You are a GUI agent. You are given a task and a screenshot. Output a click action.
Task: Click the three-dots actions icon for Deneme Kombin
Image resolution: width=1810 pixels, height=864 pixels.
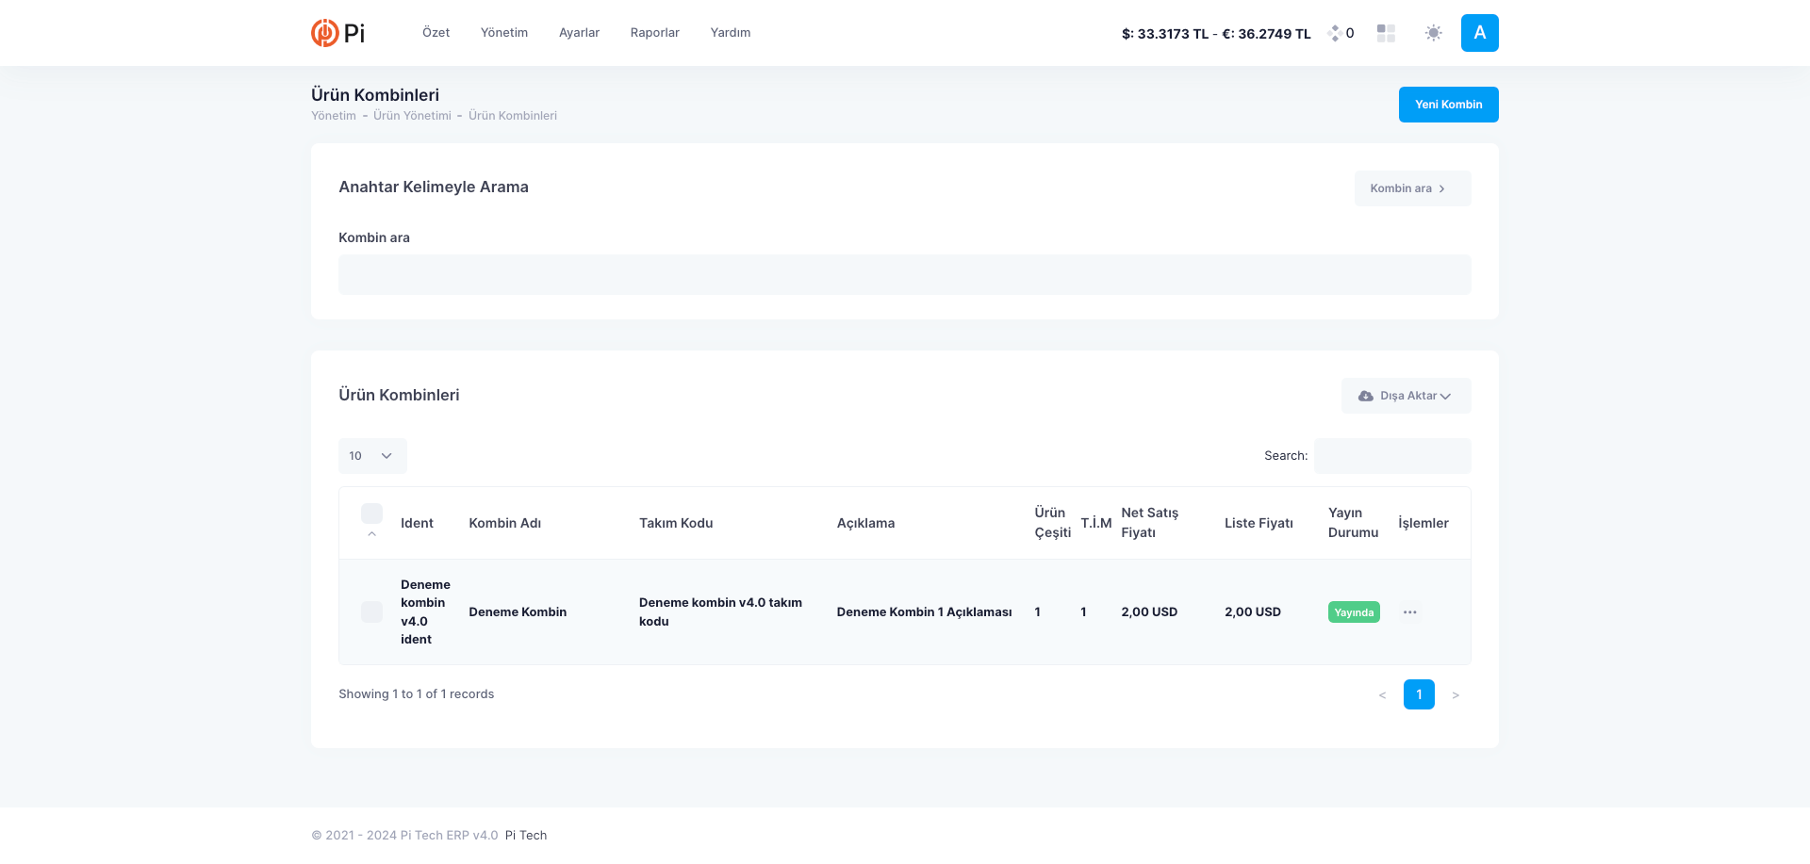pos(1409,612)
